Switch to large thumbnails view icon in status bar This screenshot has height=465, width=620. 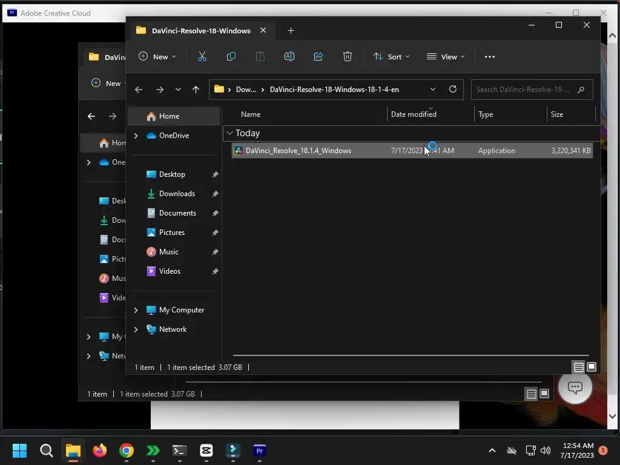click(x=592, y=367)
